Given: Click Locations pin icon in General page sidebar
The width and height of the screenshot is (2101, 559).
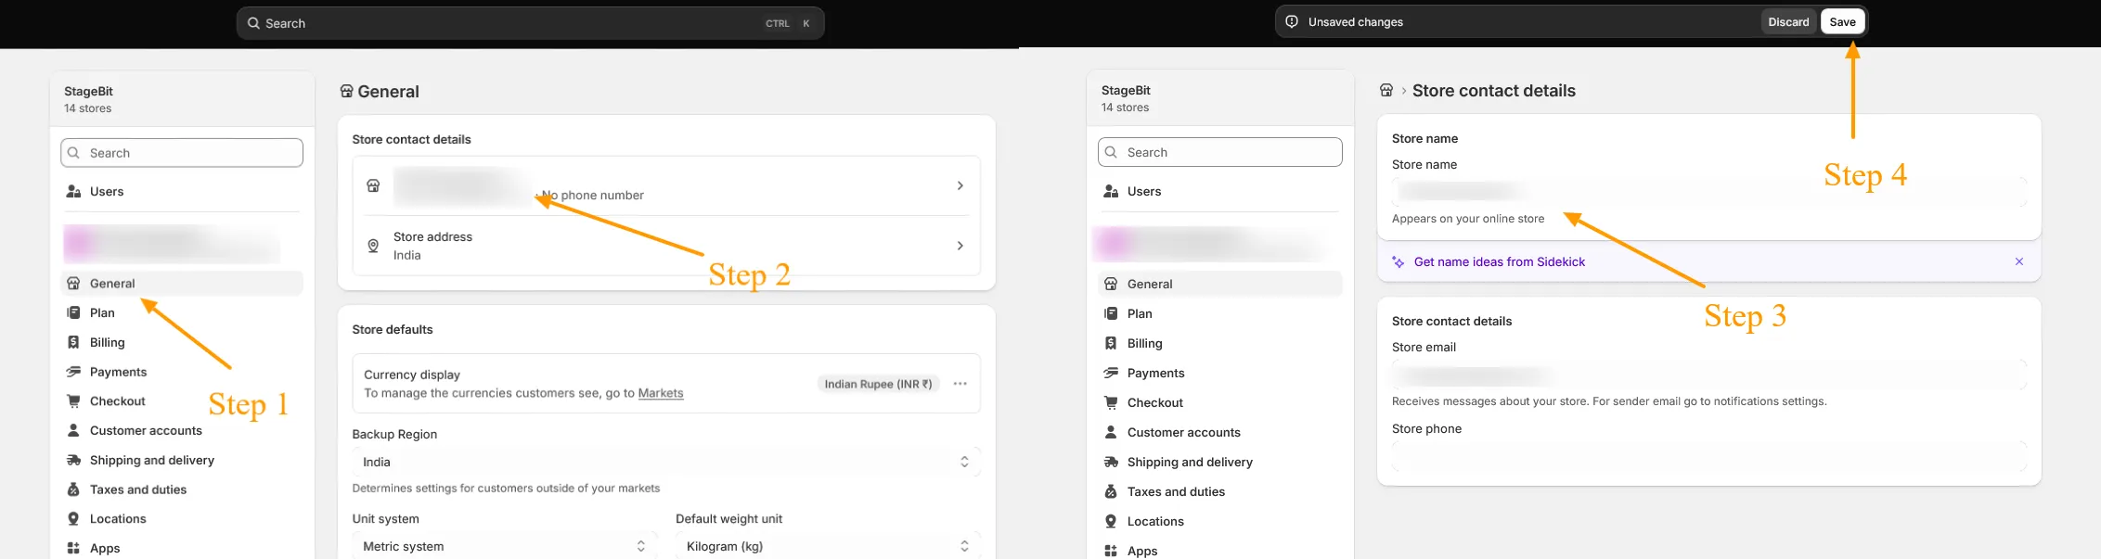Looking at the screenshot, I should coord(73,519).
